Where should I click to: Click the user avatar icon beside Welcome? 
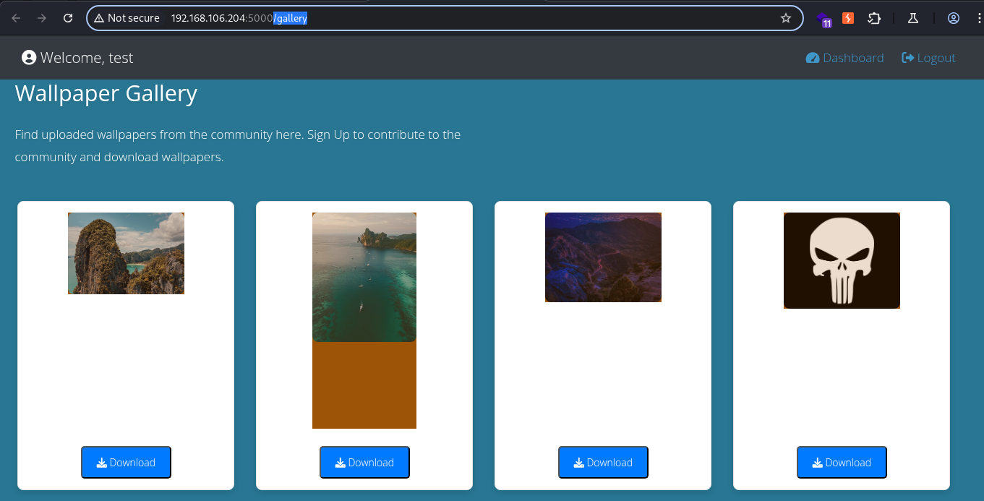(29, 58)
